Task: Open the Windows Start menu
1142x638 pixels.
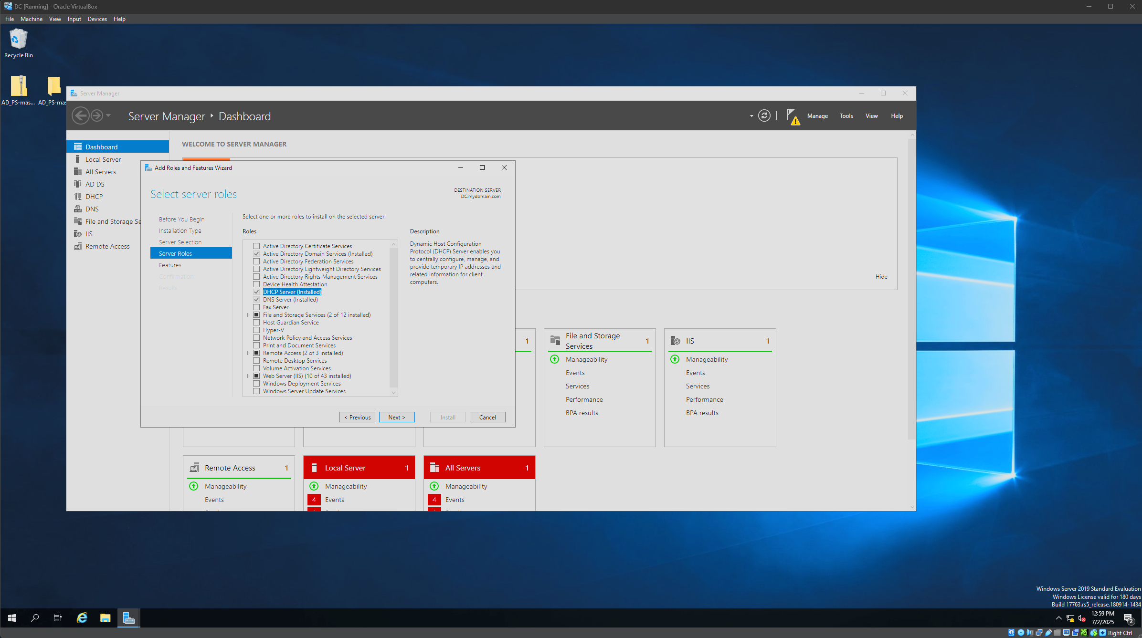Action: tap(12, 618)
